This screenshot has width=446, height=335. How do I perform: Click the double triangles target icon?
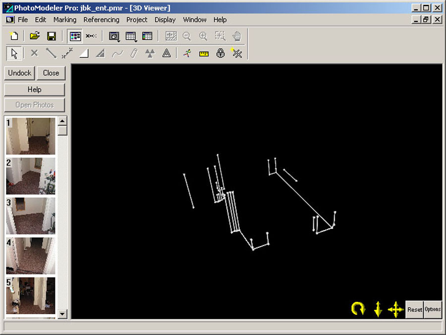click(150, 53)
